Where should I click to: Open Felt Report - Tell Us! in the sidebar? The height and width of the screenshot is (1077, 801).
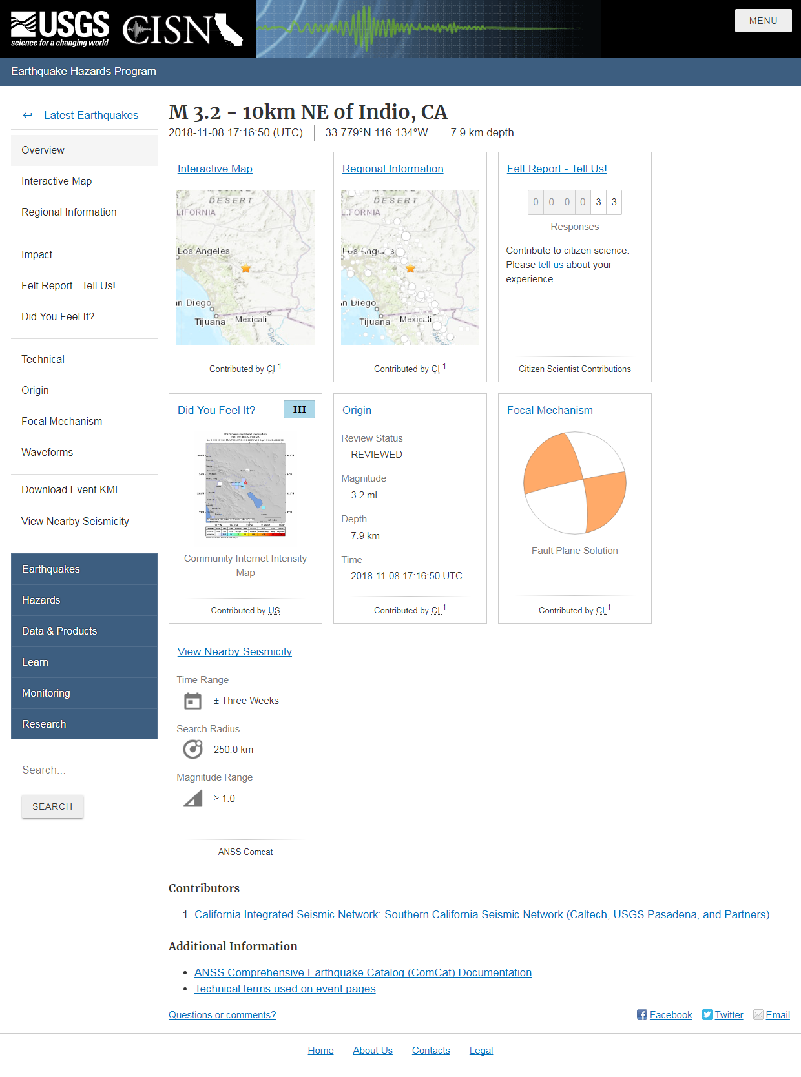[84, 285]
